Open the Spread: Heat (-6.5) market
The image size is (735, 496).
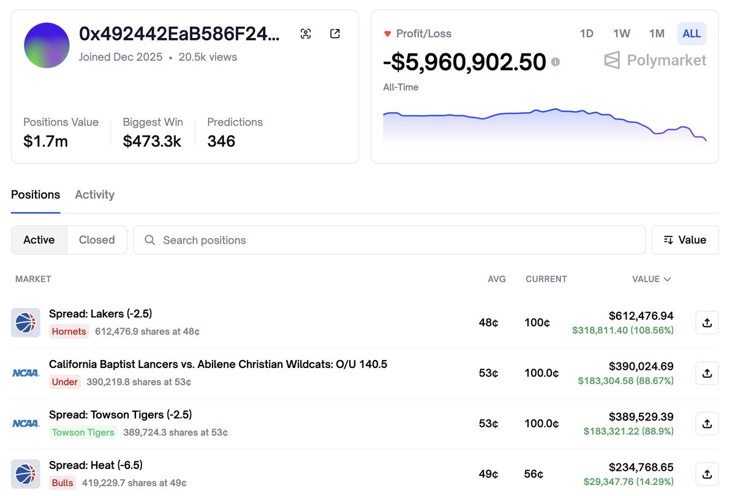(96, 465)
